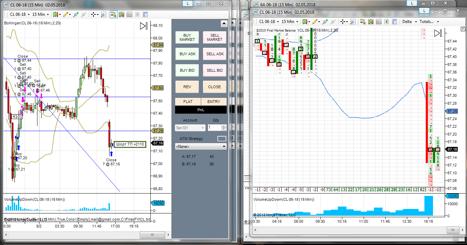The width and height of the screenshot is (467, 245).
Task: Activate zoom frame magnifier in right CL chart
Action: [x=352, y=21]
